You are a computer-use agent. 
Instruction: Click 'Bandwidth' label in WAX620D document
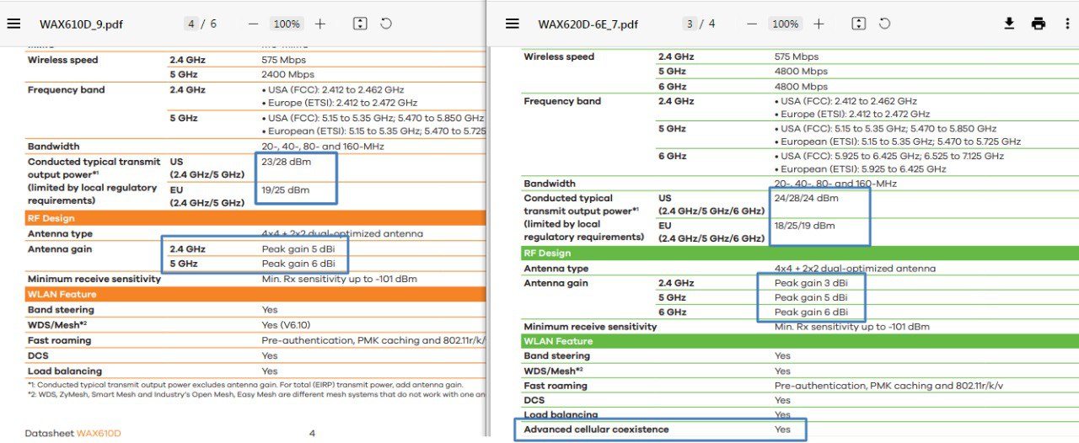(550, 184)
